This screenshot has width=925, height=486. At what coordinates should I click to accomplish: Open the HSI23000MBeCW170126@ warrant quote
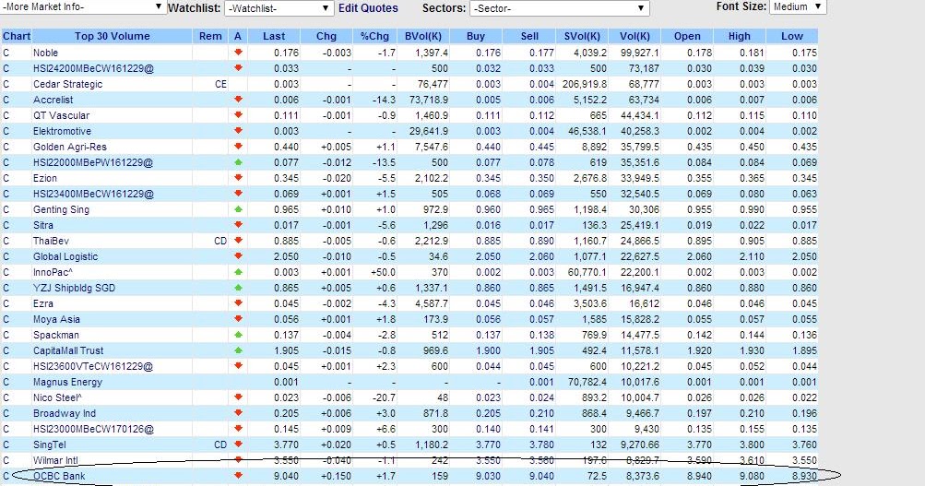pyautogui.click(x=93, y=429)
